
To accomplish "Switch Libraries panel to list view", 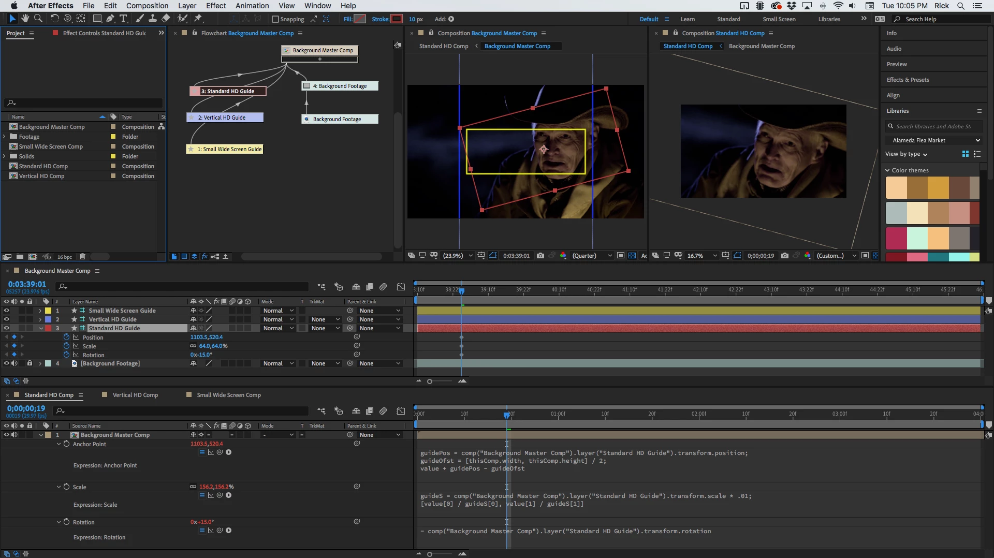I will (x=977, y=154).
